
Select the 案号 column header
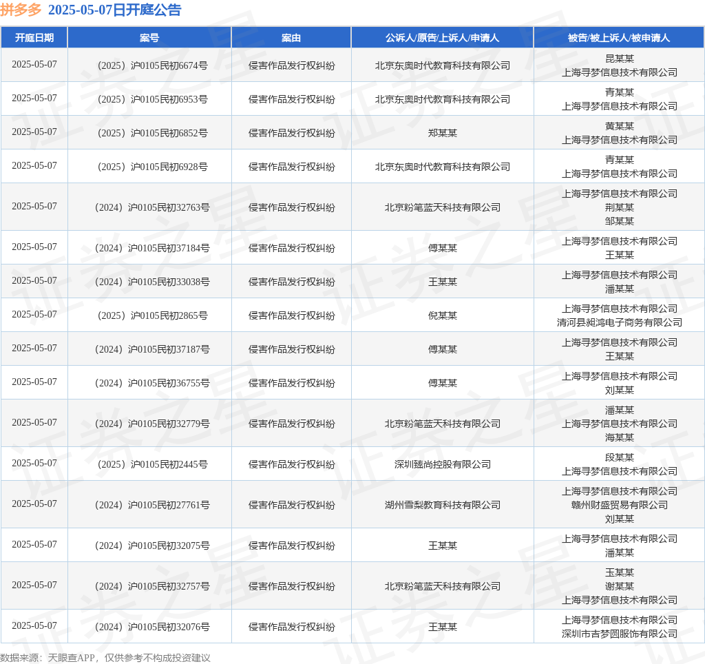click(149, 38)
